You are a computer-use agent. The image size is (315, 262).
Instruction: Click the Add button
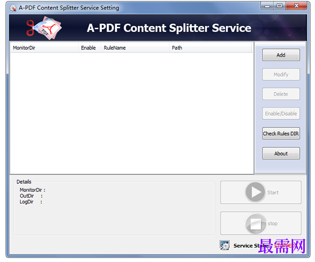coord(281,55)
